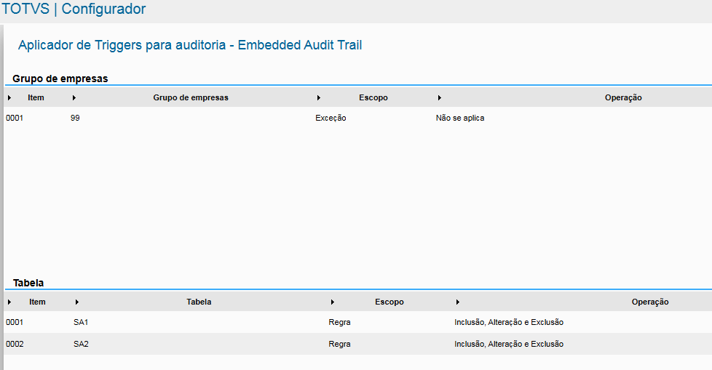Select the Operação header in Tabela grid
Screen dimensions: 712x370
point(649,302)
